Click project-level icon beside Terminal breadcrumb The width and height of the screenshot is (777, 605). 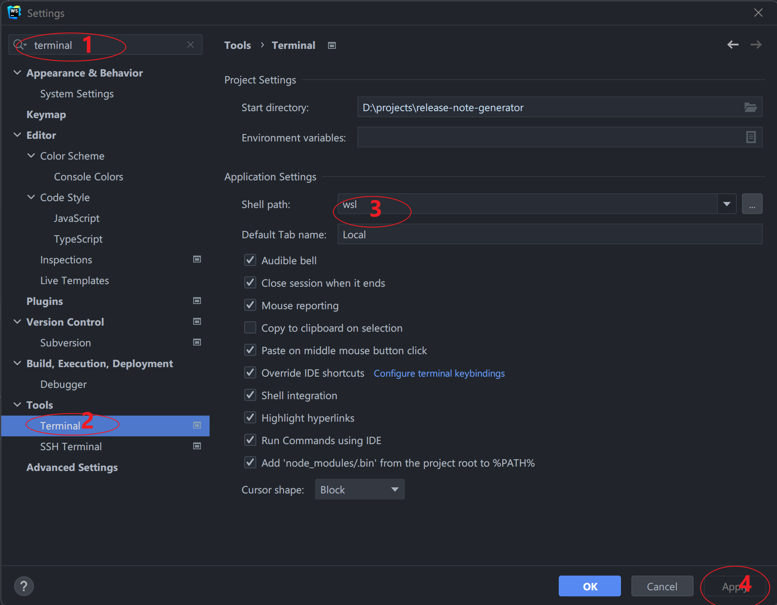pyautogui.click(x=332, y=45)
